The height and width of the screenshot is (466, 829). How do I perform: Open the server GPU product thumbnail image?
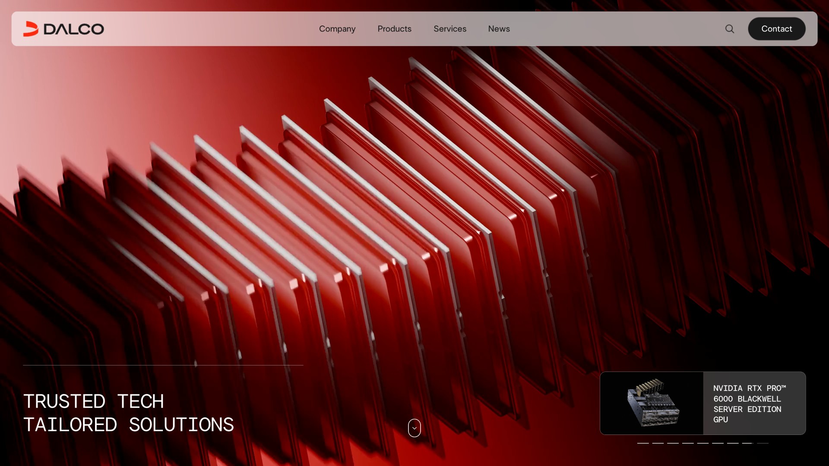pyautogui.click(x=652, y=403)
